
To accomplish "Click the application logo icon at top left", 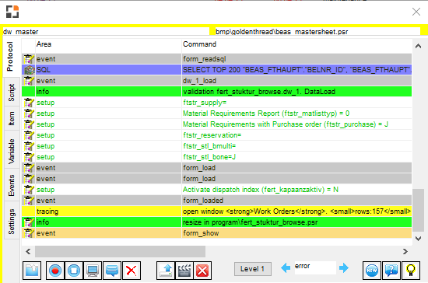I will [12, 12].
